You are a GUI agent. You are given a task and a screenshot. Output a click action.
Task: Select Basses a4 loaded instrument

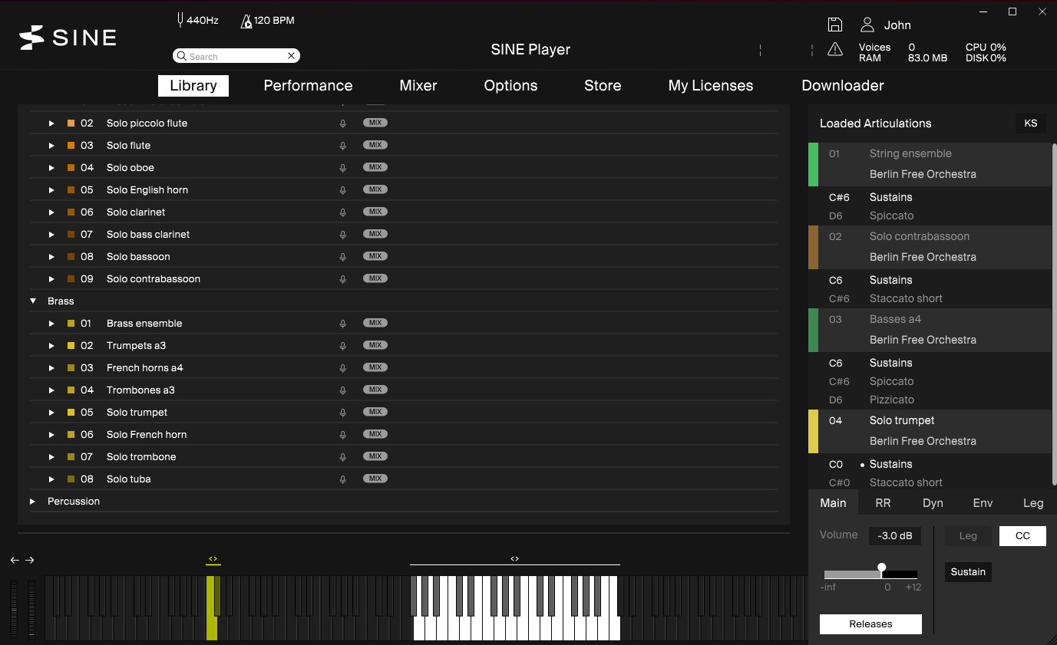pos(930,330)
